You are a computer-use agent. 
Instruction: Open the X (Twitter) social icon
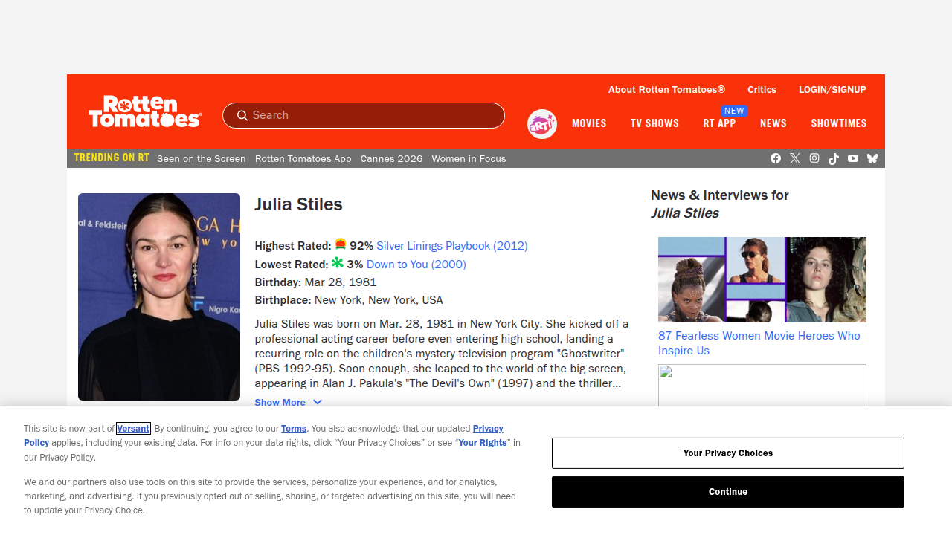pyautogui.click(x=795, y=158)
